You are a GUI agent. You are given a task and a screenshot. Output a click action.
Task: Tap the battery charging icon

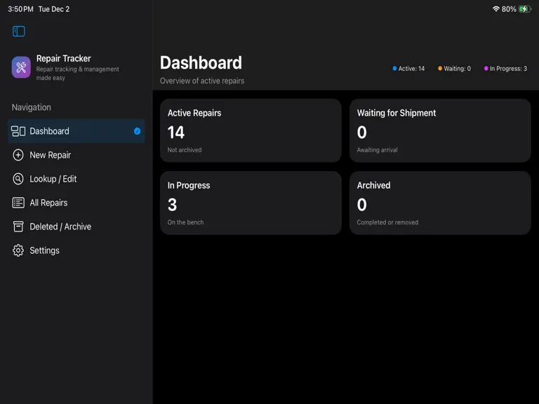click(x=524, y=9)
